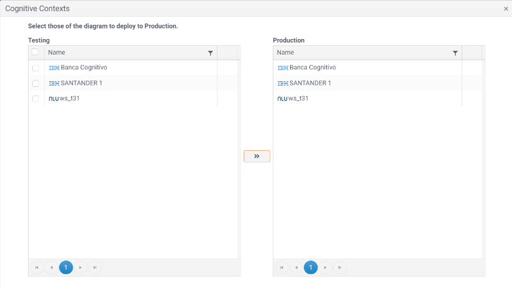Image resolution: width=512 pixels, height=289 pixels.
Task: Close the Cognitive Contexts dialog
Action: tap(506, 9)
